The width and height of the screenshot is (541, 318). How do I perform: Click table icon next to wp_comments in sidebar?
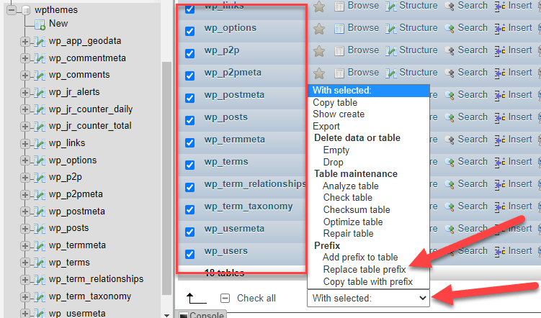tap(40, 76)
